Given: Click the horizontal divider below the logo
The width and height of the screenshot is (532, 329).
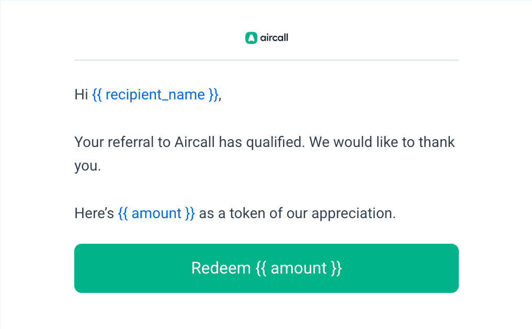Looking at the screenshot, I should click(x=266, y=60).
